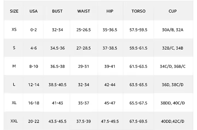
Task: Click the 38DD, 40C/D cup cell
Action: tap(173, 103)
